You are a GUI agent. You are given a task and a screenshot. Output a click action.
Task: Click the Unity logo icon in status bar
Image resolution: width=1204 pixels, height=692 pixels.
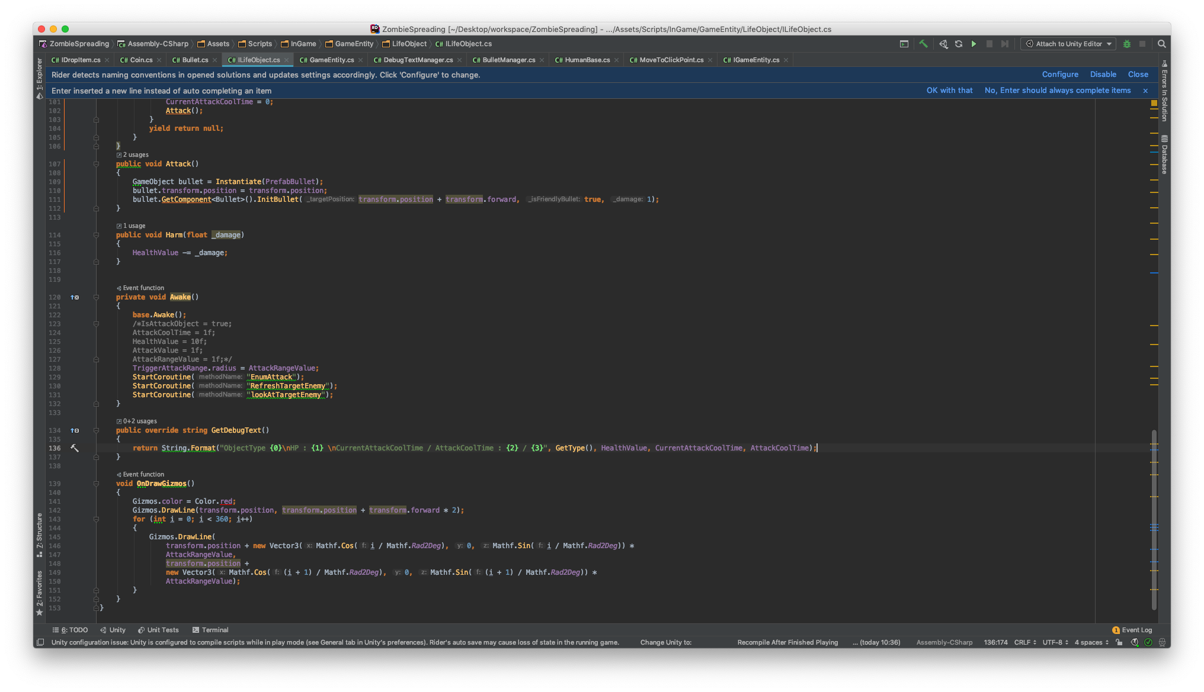(x=1134, y=642)
